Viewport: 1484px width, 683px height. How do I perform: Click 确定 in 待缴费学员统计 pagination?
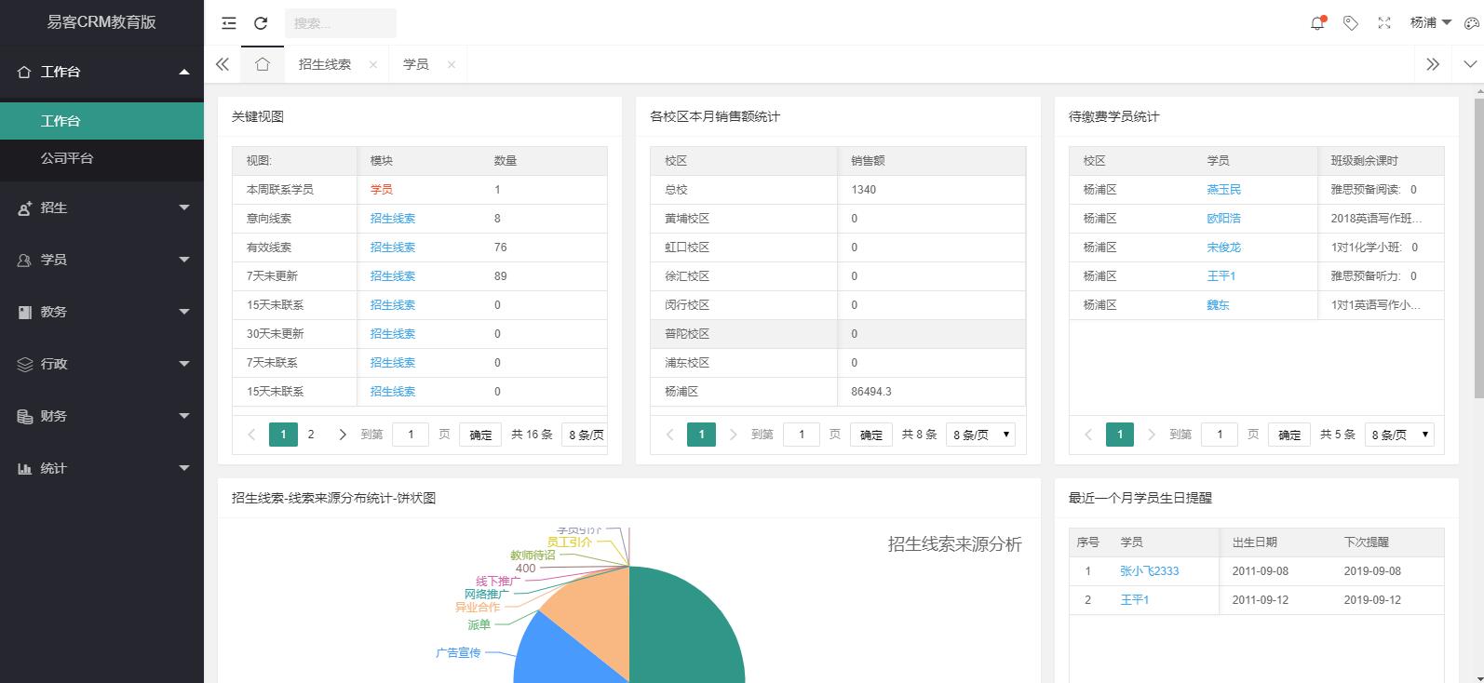click(x=1289, y=435)
